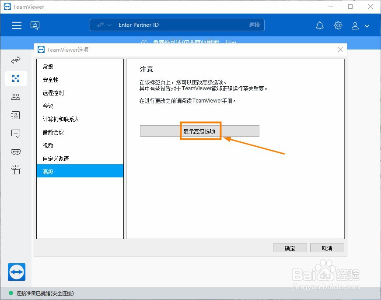Close the TeamViewer选项 dialog
The height and width of the screenshot is (300, 381).
click(x=340, y=49)
